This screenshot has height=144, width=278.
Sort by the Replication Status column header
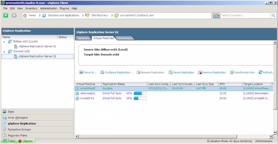124,84
